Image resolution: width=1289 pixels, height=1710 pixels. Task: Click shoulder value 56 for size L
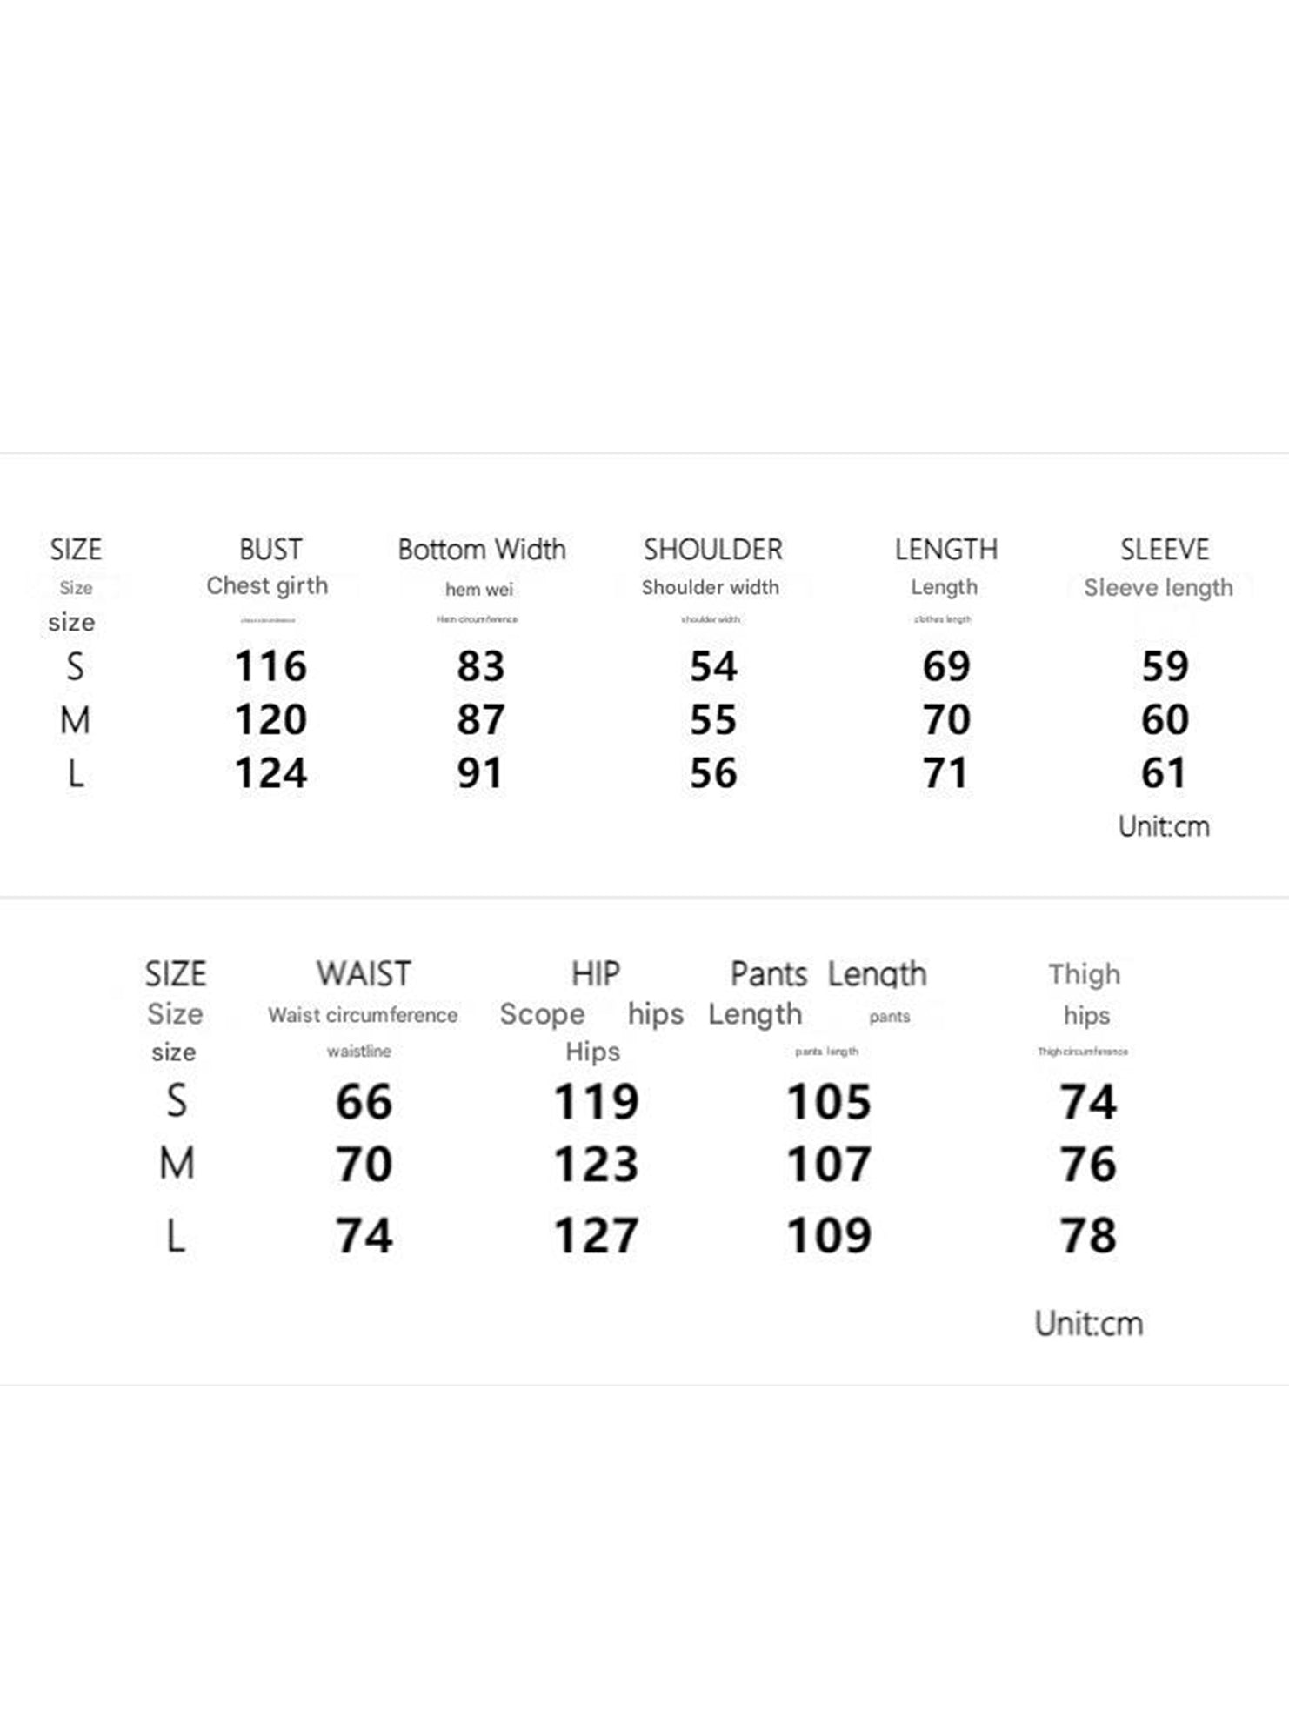(713, 773)
